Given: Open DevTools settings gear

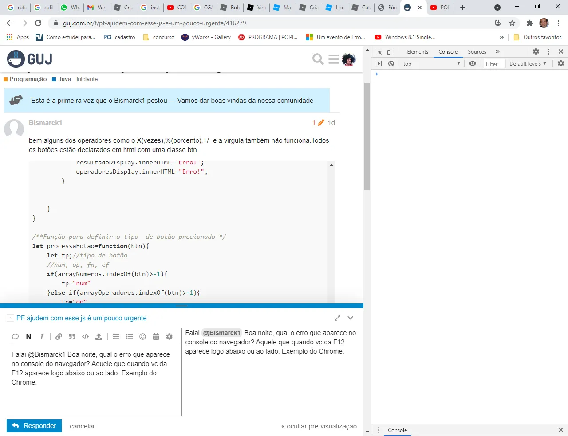Looking at the screenshot, I should [x=536, y=52].
